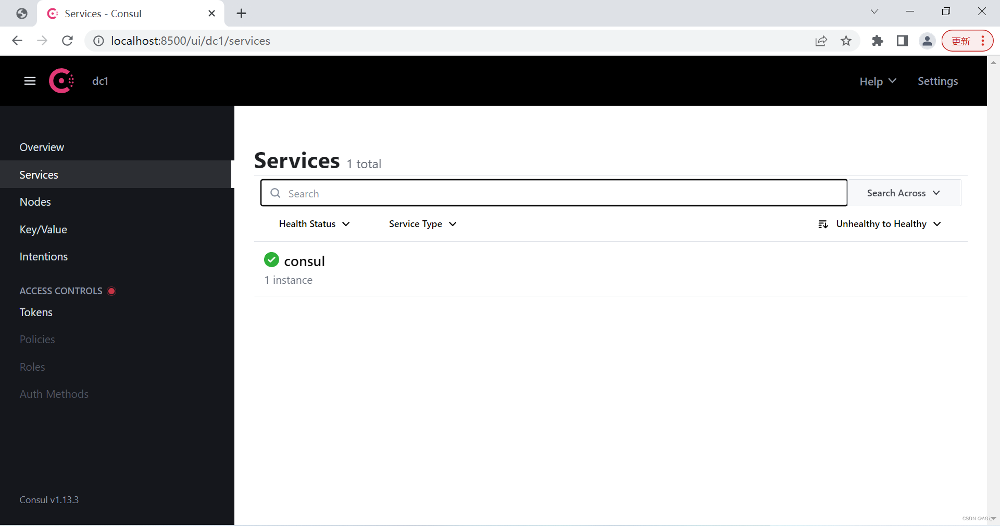The image size is (1000, 526).
Task: Open the consul service entry
Action: coord(304,260)
